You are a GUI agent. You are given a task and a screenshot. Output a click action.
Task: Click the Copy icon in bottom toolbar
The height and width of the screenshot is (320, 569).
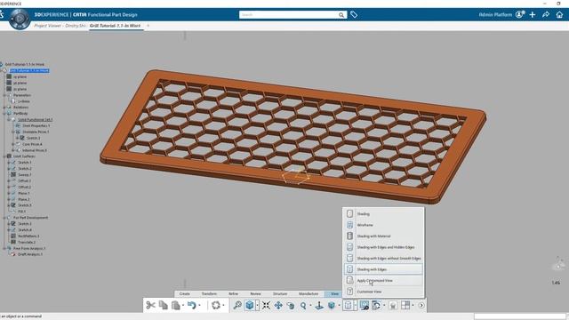[x=164, y=305]
